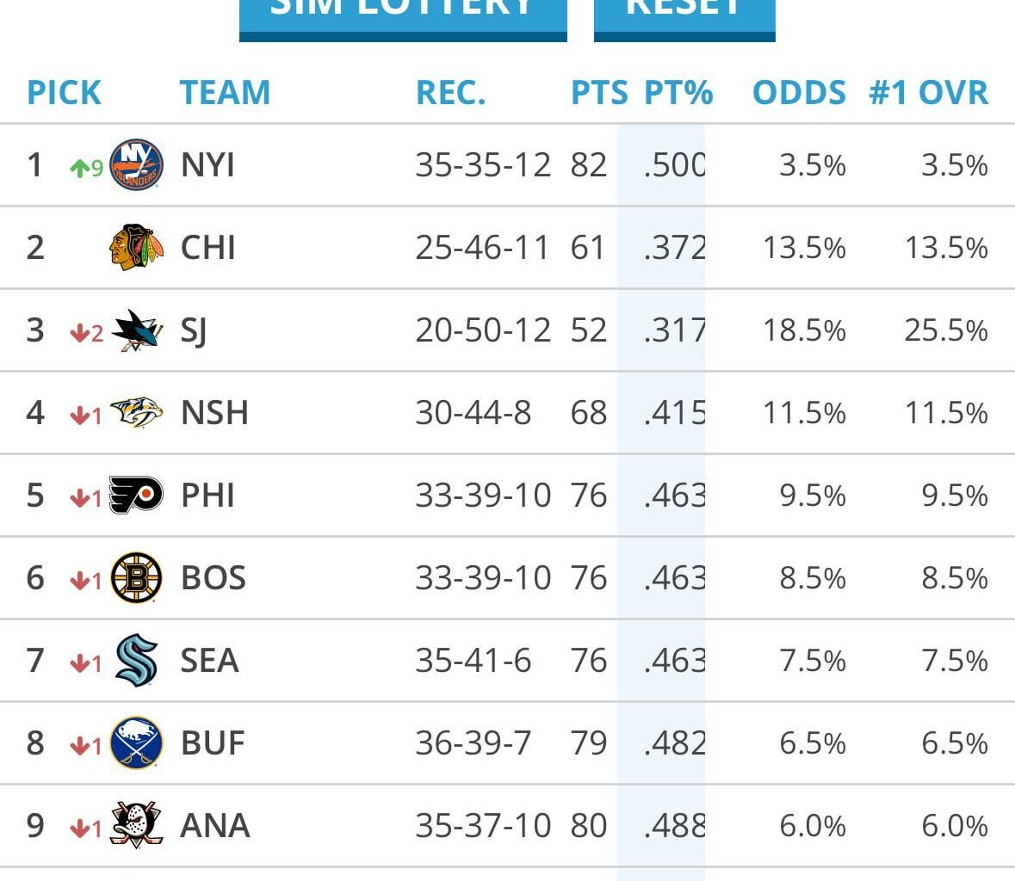Sort by the TEAM column header
This screenshot has width=1015, height=881.
click(225, 93)
